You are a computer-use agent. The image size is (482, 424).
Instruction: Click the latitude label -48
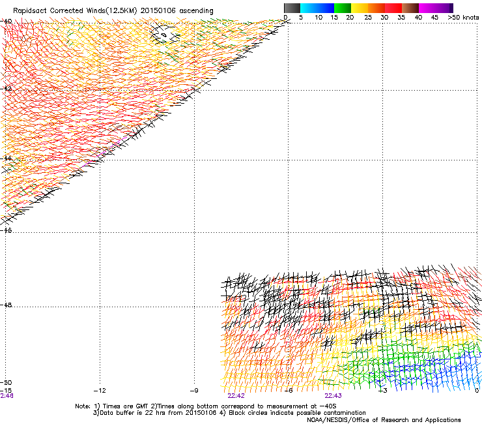[6, 305]
